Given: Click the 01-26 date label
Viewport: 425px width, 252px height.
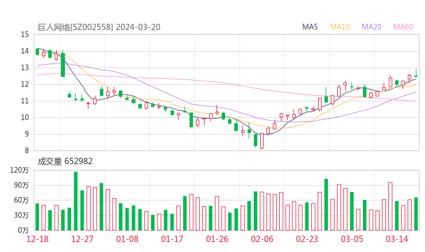Looking at the screenshot, I should pyautogui.click(x=217, y=239).
